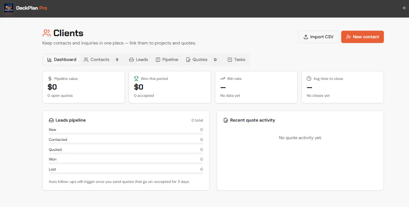Click the Quotes count badge 0
Viewport: 409px width, 207px height.
click(215, 60)
